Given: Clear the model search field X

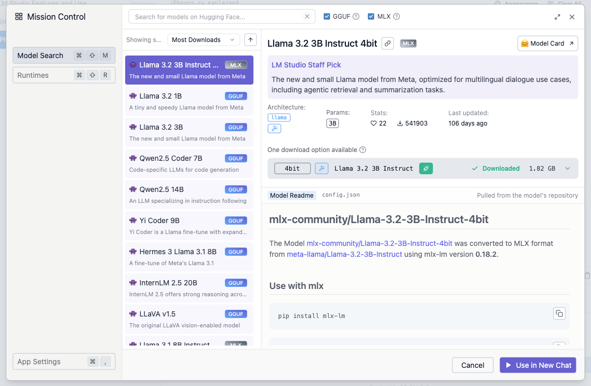Looking at the screenshot, I should (307, 17).
